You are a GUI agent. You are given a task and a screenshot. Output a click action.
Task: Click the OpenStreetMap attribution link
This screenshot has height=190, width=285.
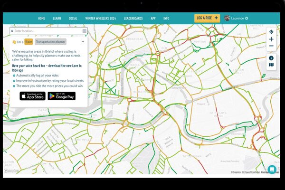pos(251,172)
